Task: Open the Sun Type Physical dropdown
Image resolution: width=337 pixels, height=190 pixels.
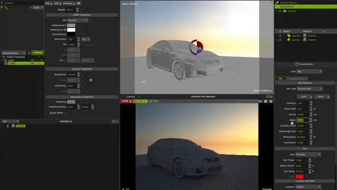Action: tap(308, 155)
